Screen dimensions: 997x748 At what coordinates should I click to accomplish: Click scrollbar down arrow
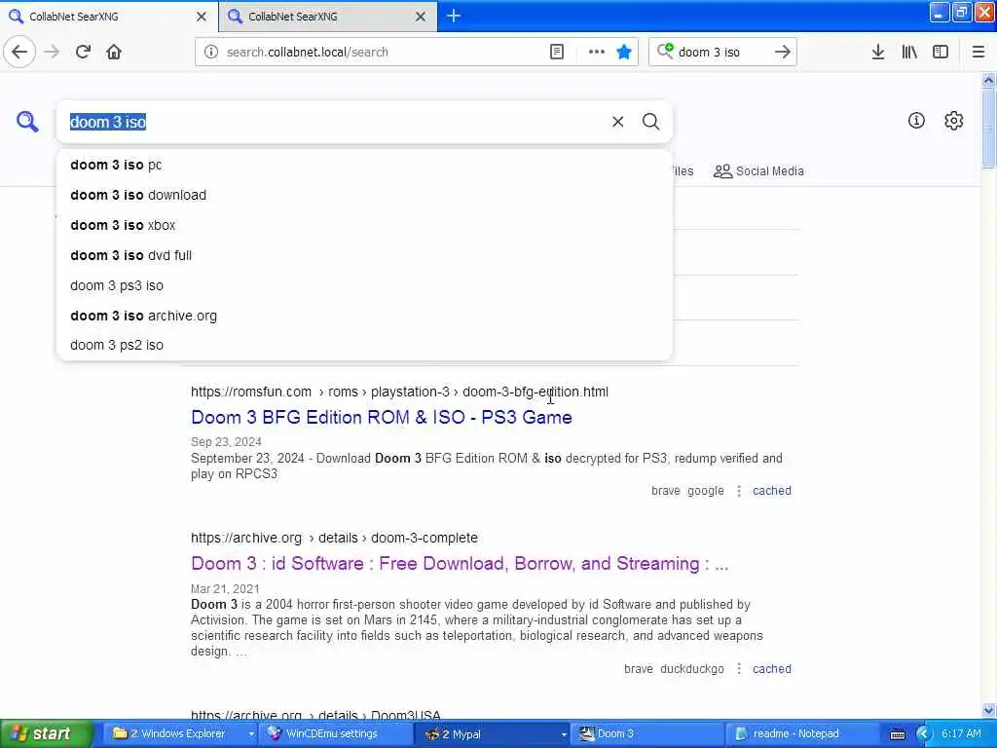988,710
